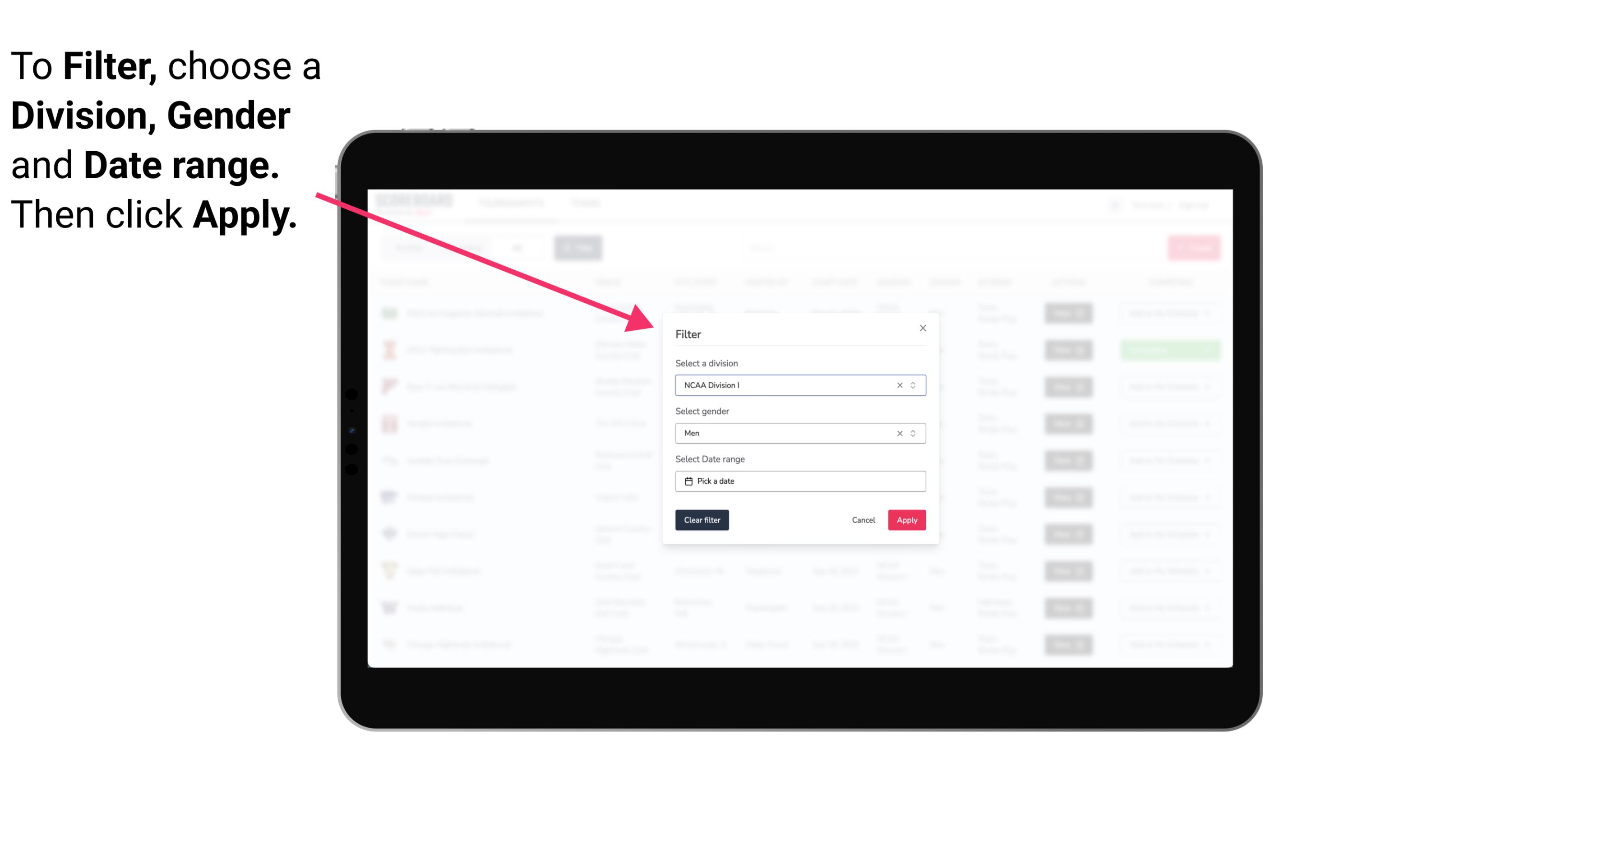Viewport: 1598px width, 860px height.
Task: Open the Select Date range picker
Action: click(x=799, y=481)
